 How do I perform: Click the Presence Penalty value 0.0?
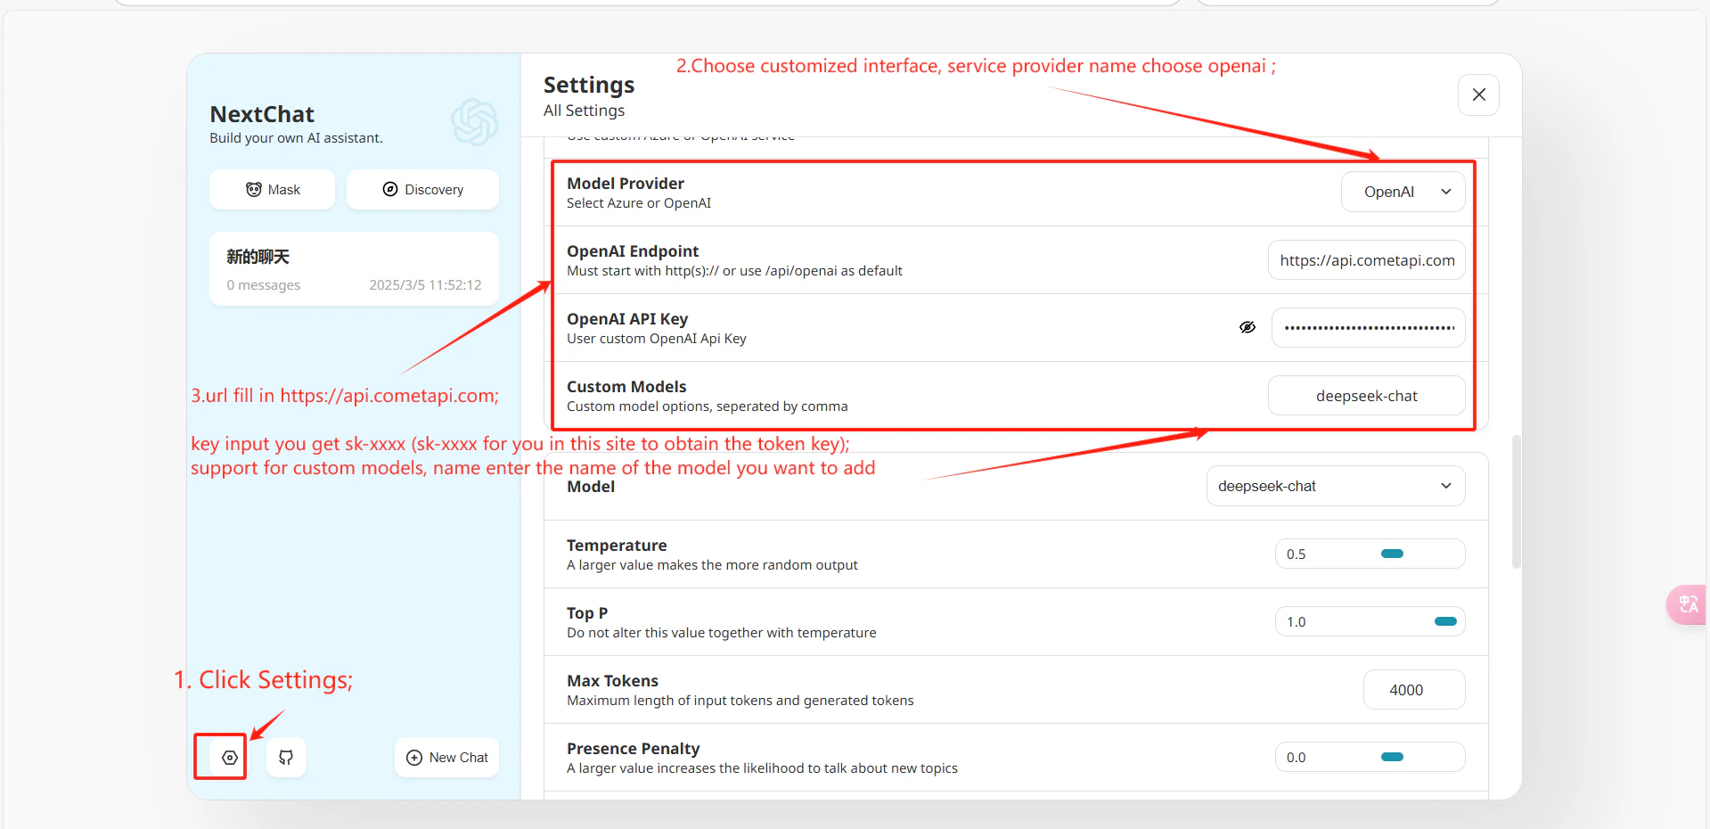tap(1296, 758)
